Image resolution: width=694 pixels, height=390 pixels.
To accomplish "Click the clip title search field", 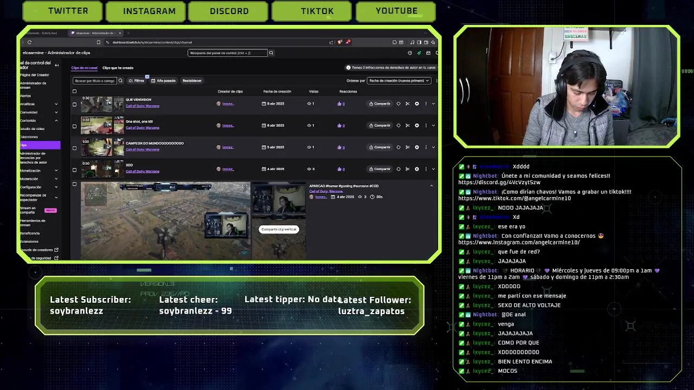I will coord(95,81).
